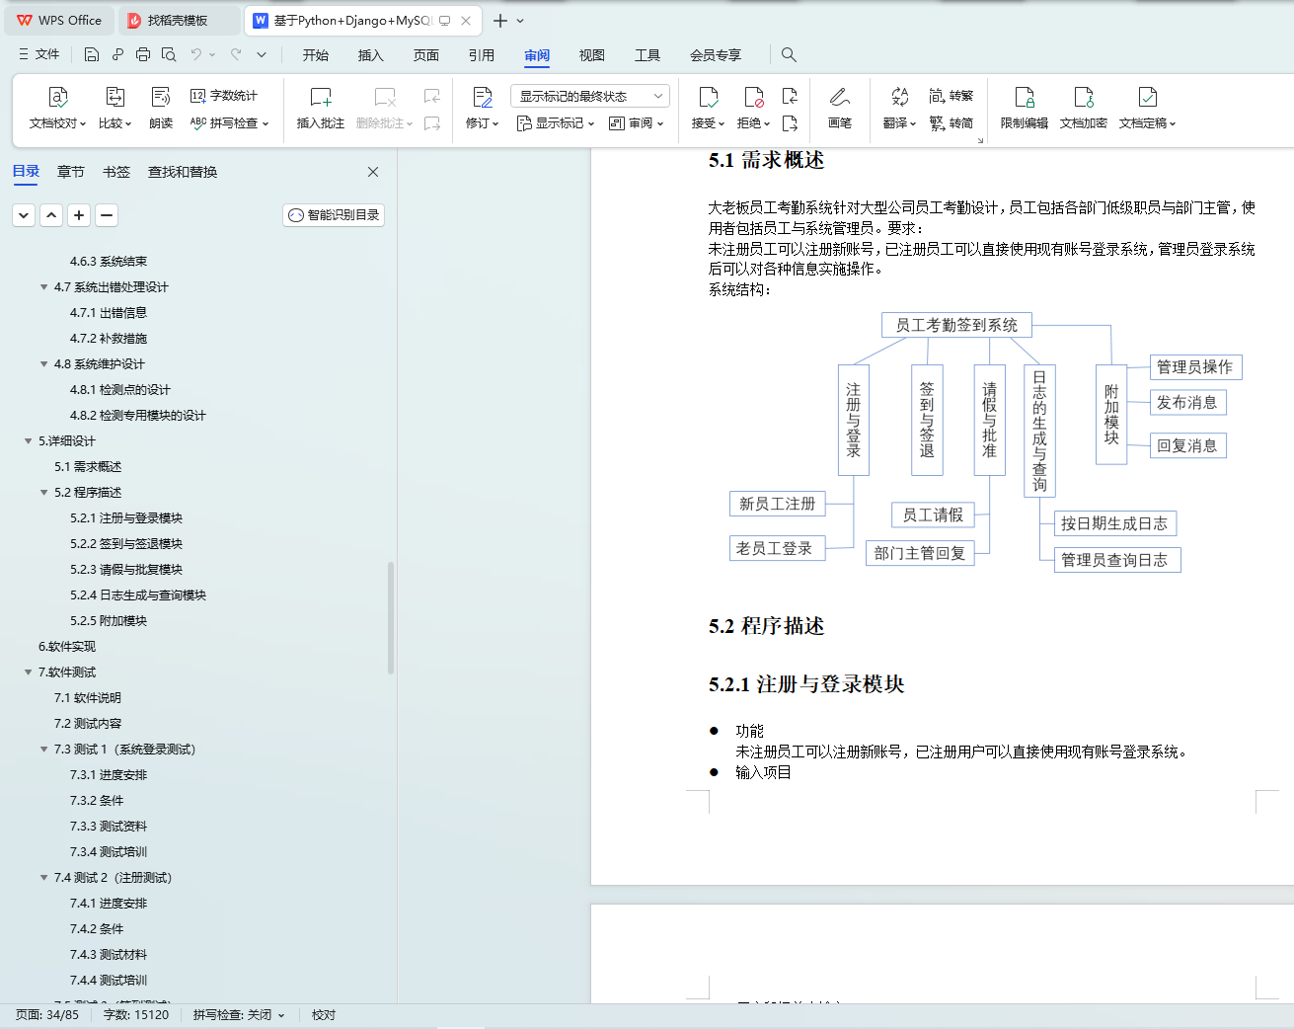This screenshot has width=1294, height=1029.
Task: Click 插入批注 to add a comment
Action: 321,108
